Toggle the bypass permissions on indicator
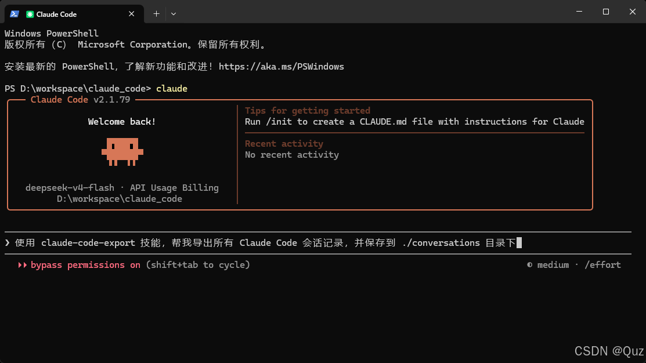This screenshot has height=363, width=646. click(85, 265)
